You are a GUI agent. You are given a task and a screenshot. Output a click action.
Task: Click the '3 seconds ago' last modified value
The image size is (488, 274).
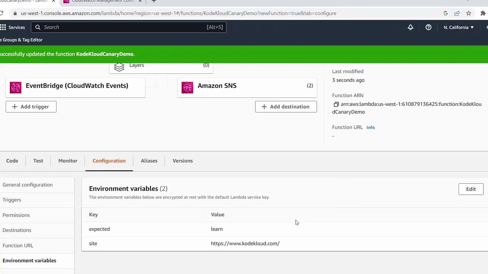coord(348,80)
